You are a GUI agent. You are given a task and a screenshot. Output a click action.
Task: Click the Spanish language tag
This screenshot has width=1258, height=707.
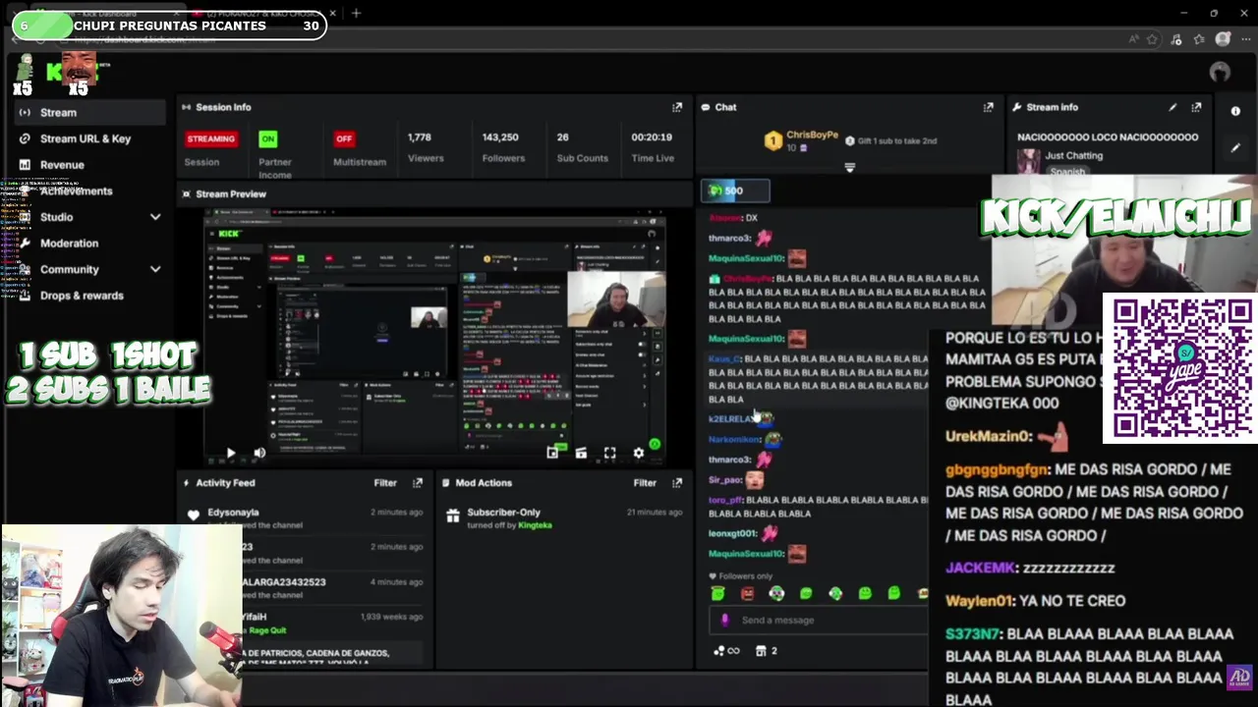click(1067, 172)
